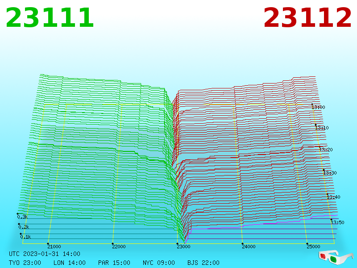Click the 0.1k volume axis label
This screenshot has width=357, height=268.
(25, 237)
